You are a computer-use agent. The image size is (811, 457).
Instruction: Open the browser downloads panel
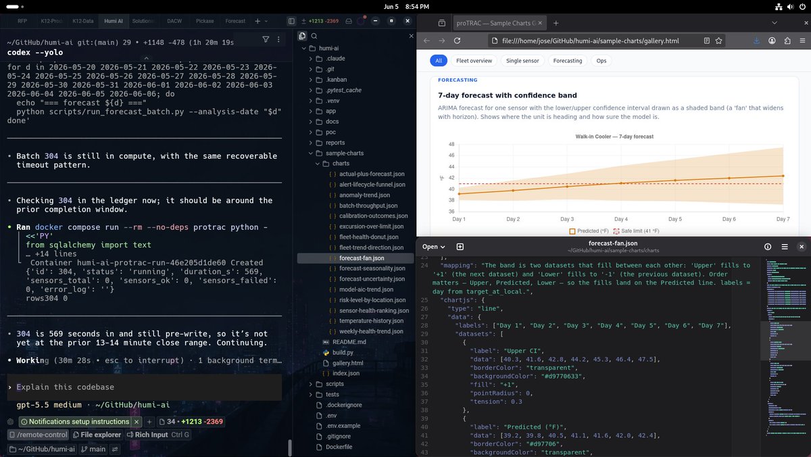tap(757, 41)
